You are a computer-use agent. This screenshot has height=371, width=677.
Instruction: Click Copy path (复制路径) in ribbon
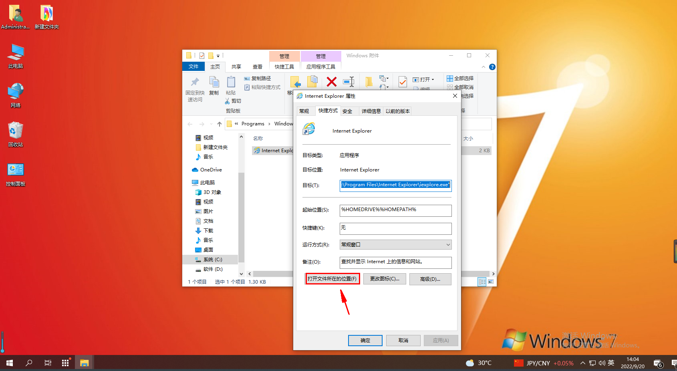click(258, 79)
